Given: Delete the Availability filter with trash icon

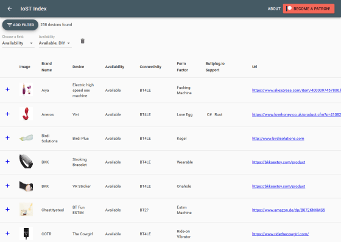Looking at the screenshot, I should pyautogui.click(x=82, y=41).
